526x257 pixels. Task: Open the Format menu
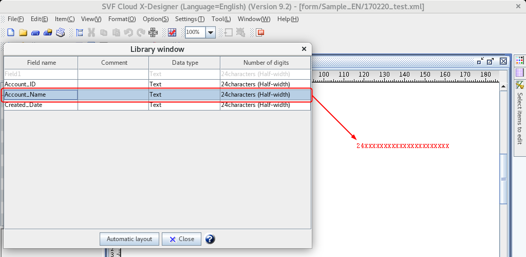pos(122,19)
